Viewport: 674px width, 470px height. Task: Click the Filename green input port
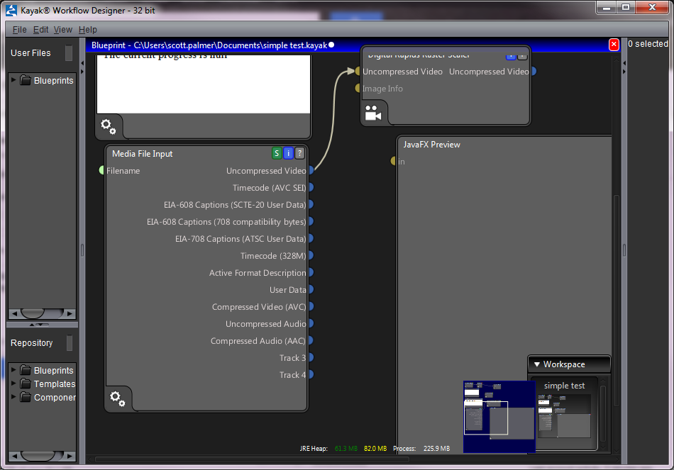click(x=101, y=171)
